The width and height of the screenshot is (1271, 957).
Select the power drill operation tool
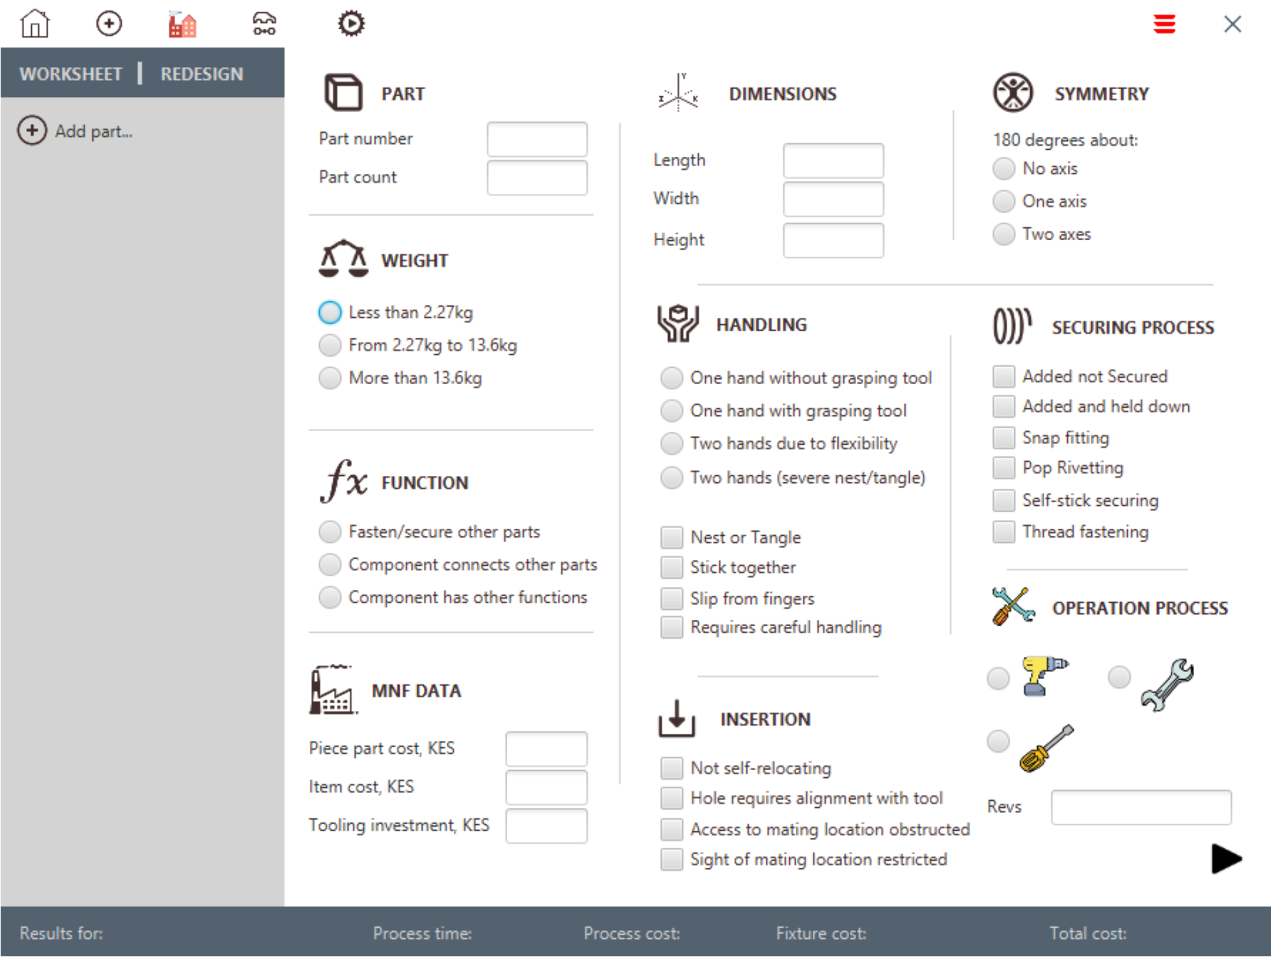pyautogui.click(x=998, y=678)
